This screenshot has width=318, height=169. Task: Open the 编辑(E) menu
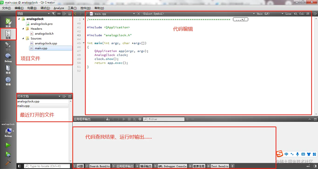click(x=19, y=8)
